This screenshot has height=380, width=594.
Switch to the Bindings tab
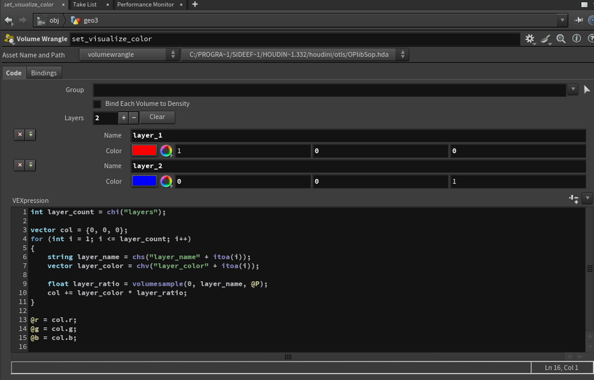44,73
